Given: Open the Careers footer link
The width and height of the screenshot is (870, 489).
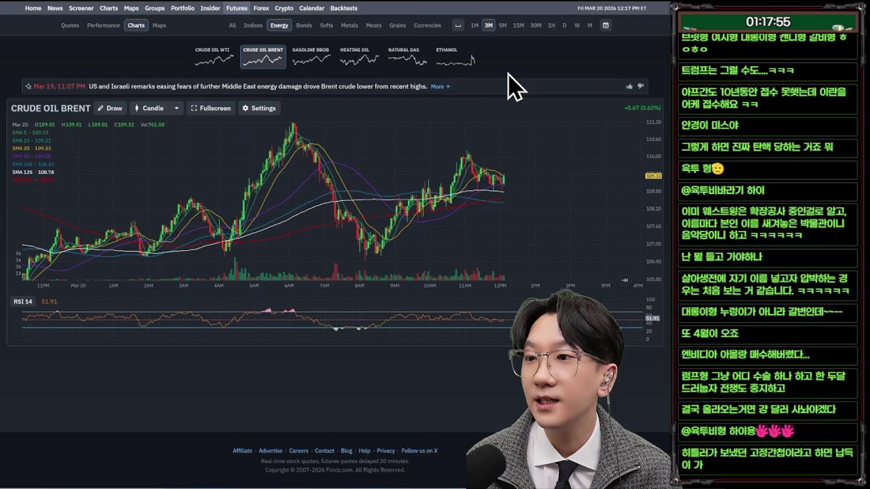Looking at the screenshot, I should click(x=298, y=451).
